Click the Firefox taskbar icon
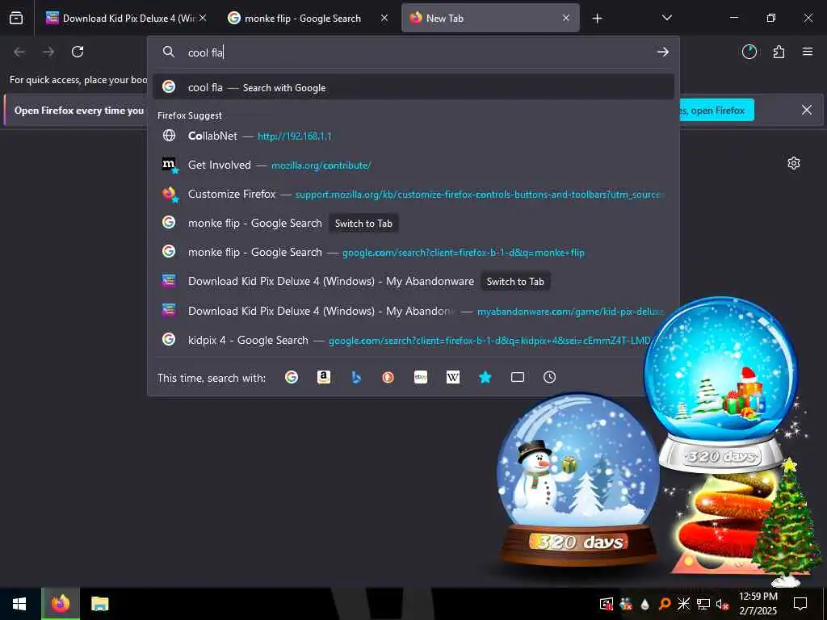 (60, 604)
